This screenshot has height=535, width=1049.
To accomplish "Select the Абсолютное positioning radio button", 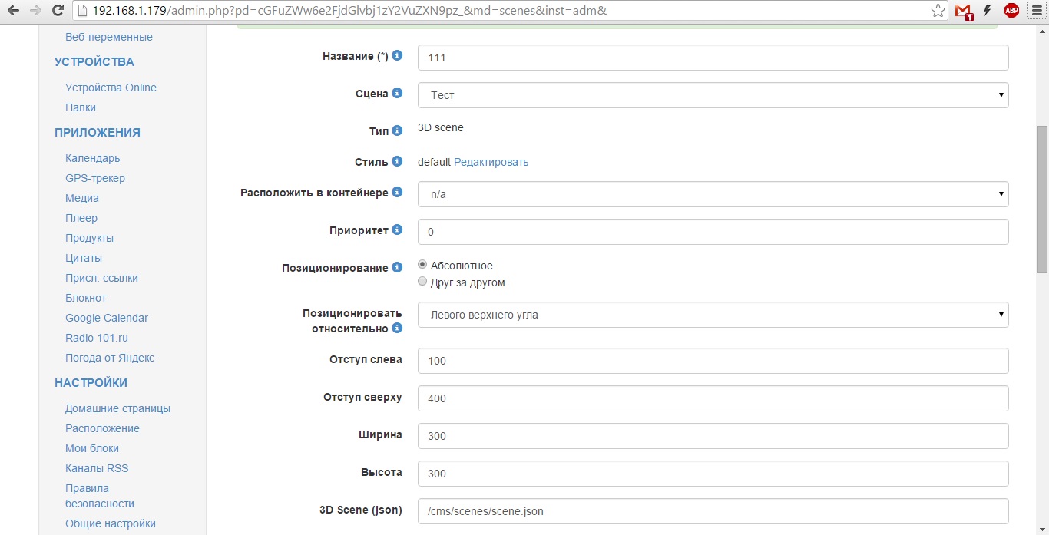I will point(422,265).
